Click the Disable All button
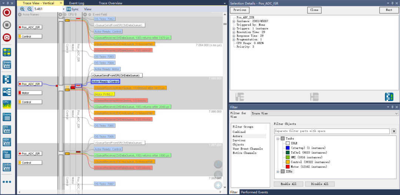 [x=320, y=184]
